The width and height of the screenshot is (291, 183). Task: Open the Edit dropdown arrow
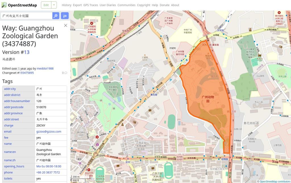coord(54,5)
